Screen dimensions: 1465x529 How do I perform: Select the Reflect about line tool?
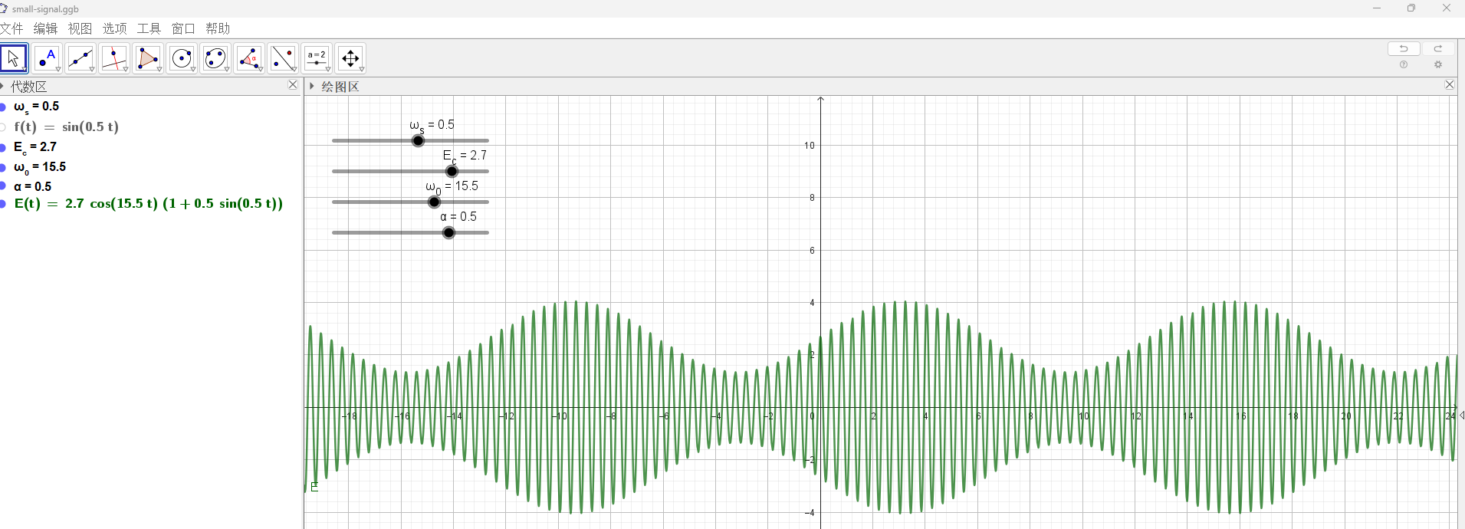tap(284, 58)
